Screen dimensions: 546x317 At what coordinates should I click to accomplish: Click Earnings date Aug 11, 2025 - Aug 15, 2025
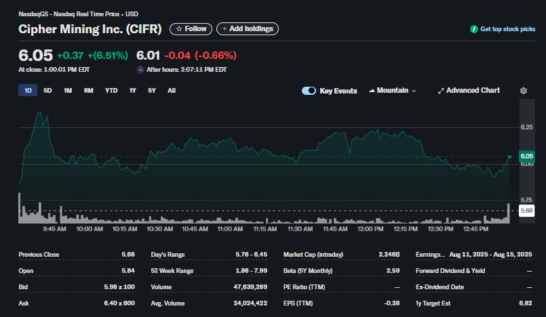[x=490, y=255]
